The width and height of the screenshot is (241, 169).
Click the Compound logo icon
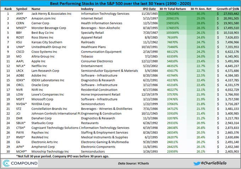[6, 163]
